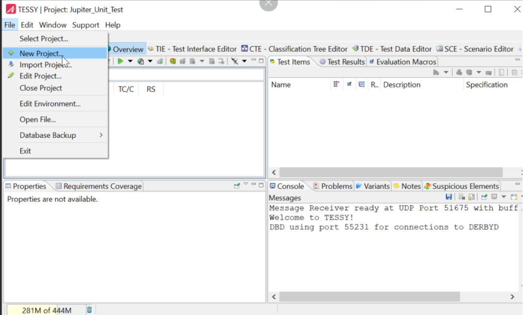The image size is (523, 315).
Task: Click the pin console icon
Action: (x=484, y=197)
